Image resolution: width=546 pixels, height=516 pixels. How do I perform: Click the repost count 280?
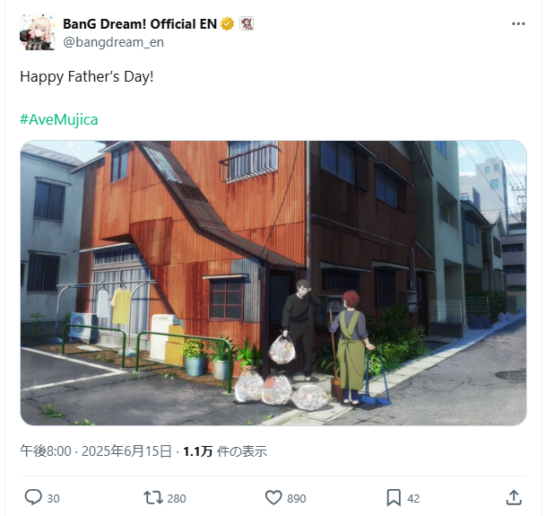pyautogui.click(x=177, y=499)
